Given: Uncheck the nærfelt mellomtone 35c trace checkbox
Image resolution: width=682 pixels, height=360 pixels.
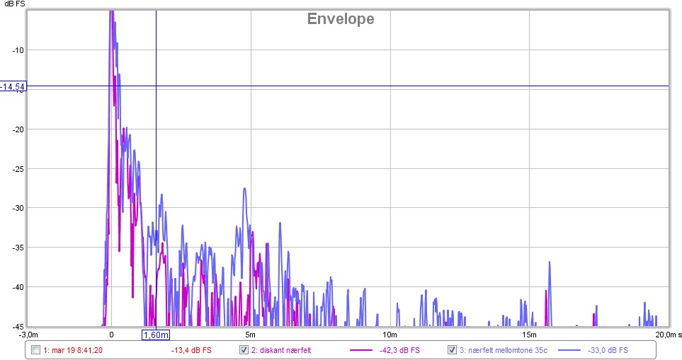Looking at the screenshot, I should coord(452,350).
